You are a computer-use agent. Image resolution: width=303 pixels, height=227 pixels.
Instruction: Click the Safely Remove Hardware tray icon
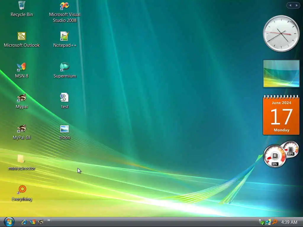pyautogui.click(x=261, y=222)
